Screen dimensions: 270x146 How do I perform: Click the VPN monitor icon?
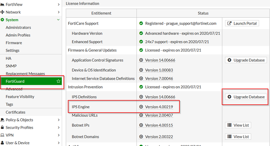2,135
